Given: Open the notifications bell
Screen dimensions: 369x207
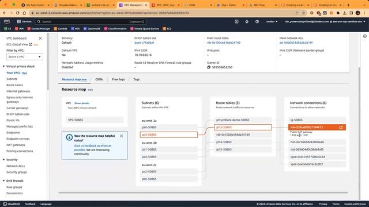Looking at the screenshot, I should coord(247,22).
